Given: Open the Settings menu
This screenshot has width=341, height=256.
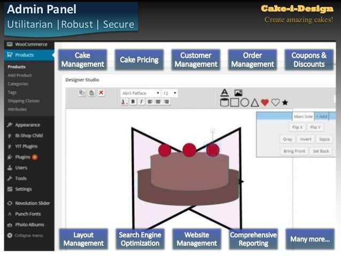Looking at the screenshot, I should pyautogui.click(x=29, y=189).
